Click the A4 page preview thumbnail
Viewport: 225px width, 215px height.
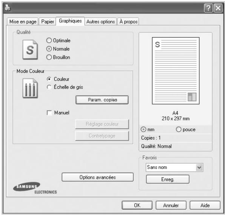click(176, 71)
